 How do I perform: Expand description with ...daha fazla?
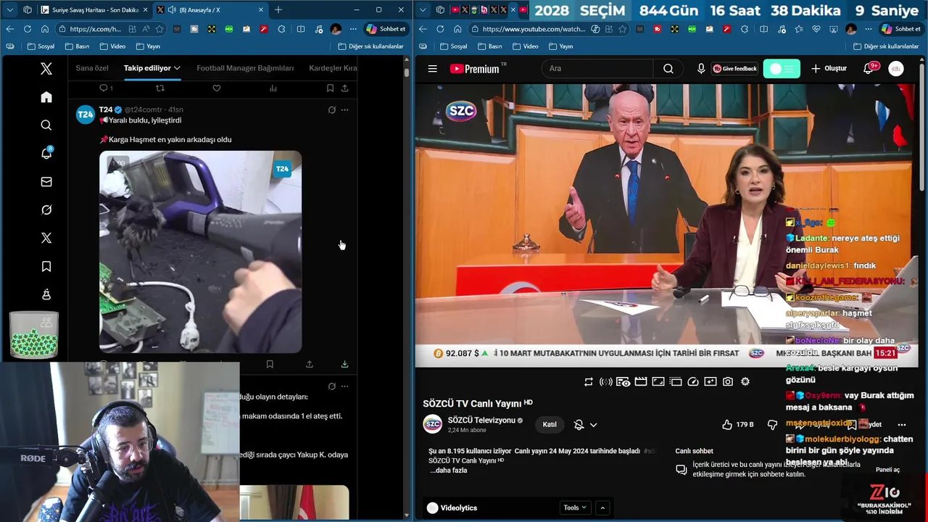[x=448, y=470]
